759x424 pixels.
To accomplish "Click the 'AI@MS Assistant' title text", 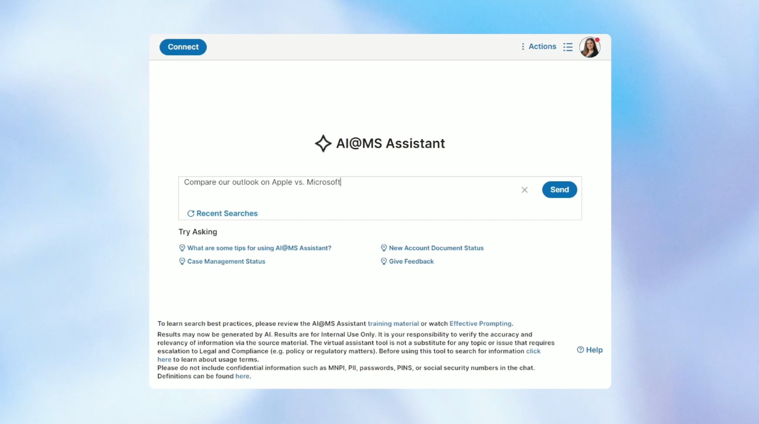I will (390, 144).
